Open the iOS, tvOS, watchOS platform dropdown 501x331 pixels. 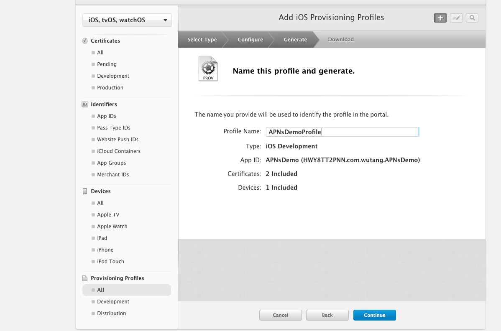click(127, 20)
